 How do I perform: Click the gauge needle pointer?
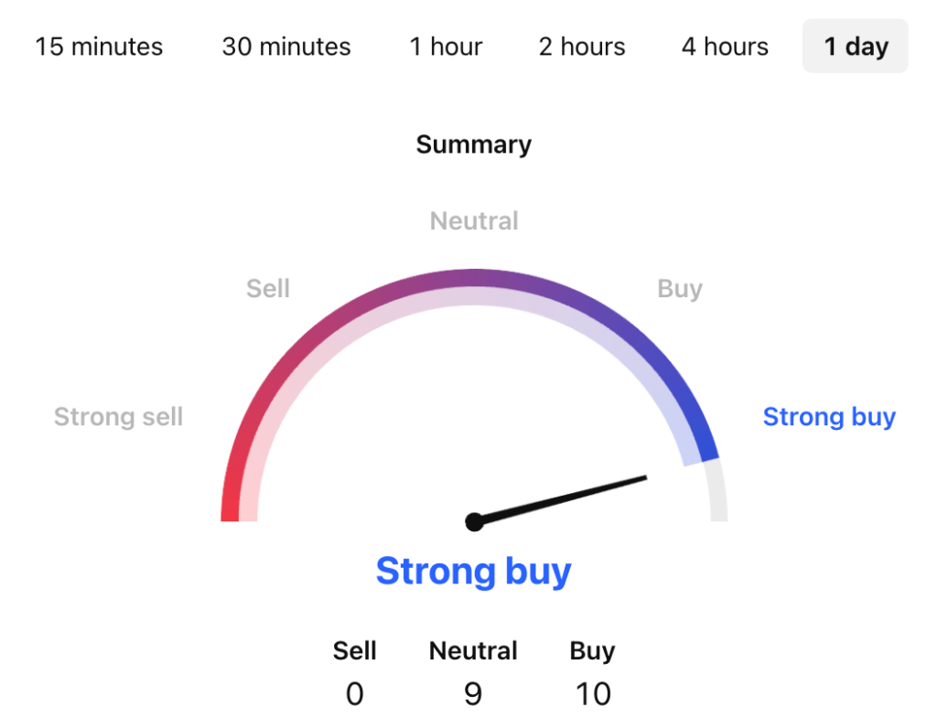[558, 498]
